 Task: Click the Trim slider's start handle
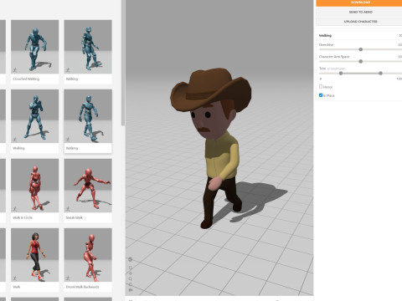[x=341, y=74]
